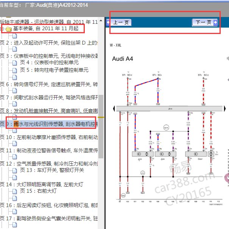
Task: Open page 14: 大灯照明距离调节器, 左前大灯
Action: point(42,184)
